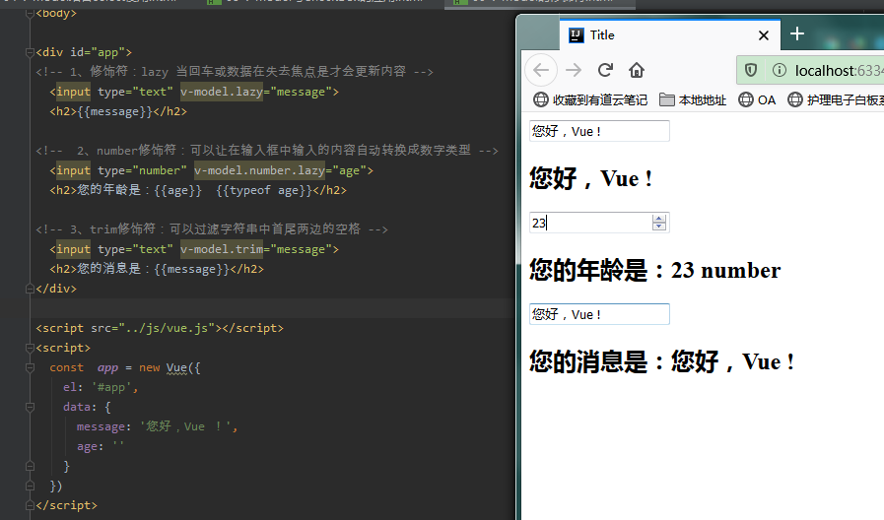Viewport: 884px width, 520px height.
Task: Click the number modifier comment line
Action: pos(267,151)
